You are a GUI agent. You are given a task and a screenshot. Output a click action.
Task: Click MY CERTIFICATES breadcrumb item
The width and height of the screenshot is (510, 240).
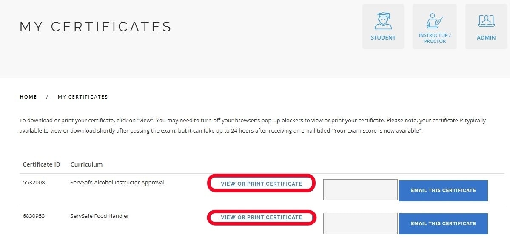tap(83, 97)
